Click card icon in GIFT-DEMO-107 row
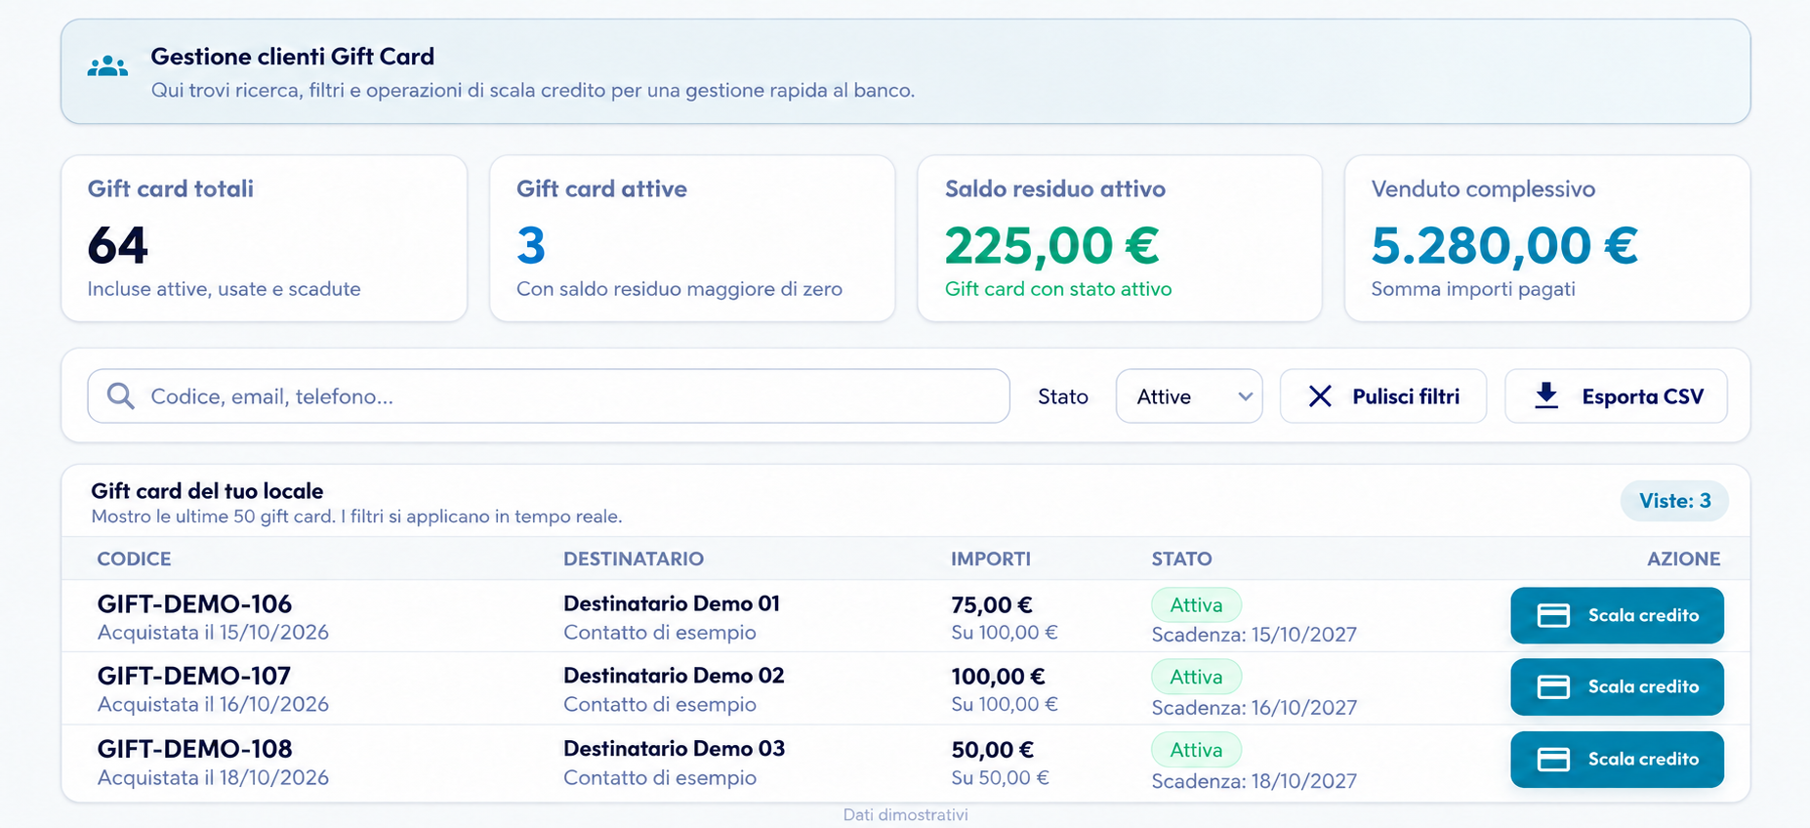 [x=1553, y=687]
